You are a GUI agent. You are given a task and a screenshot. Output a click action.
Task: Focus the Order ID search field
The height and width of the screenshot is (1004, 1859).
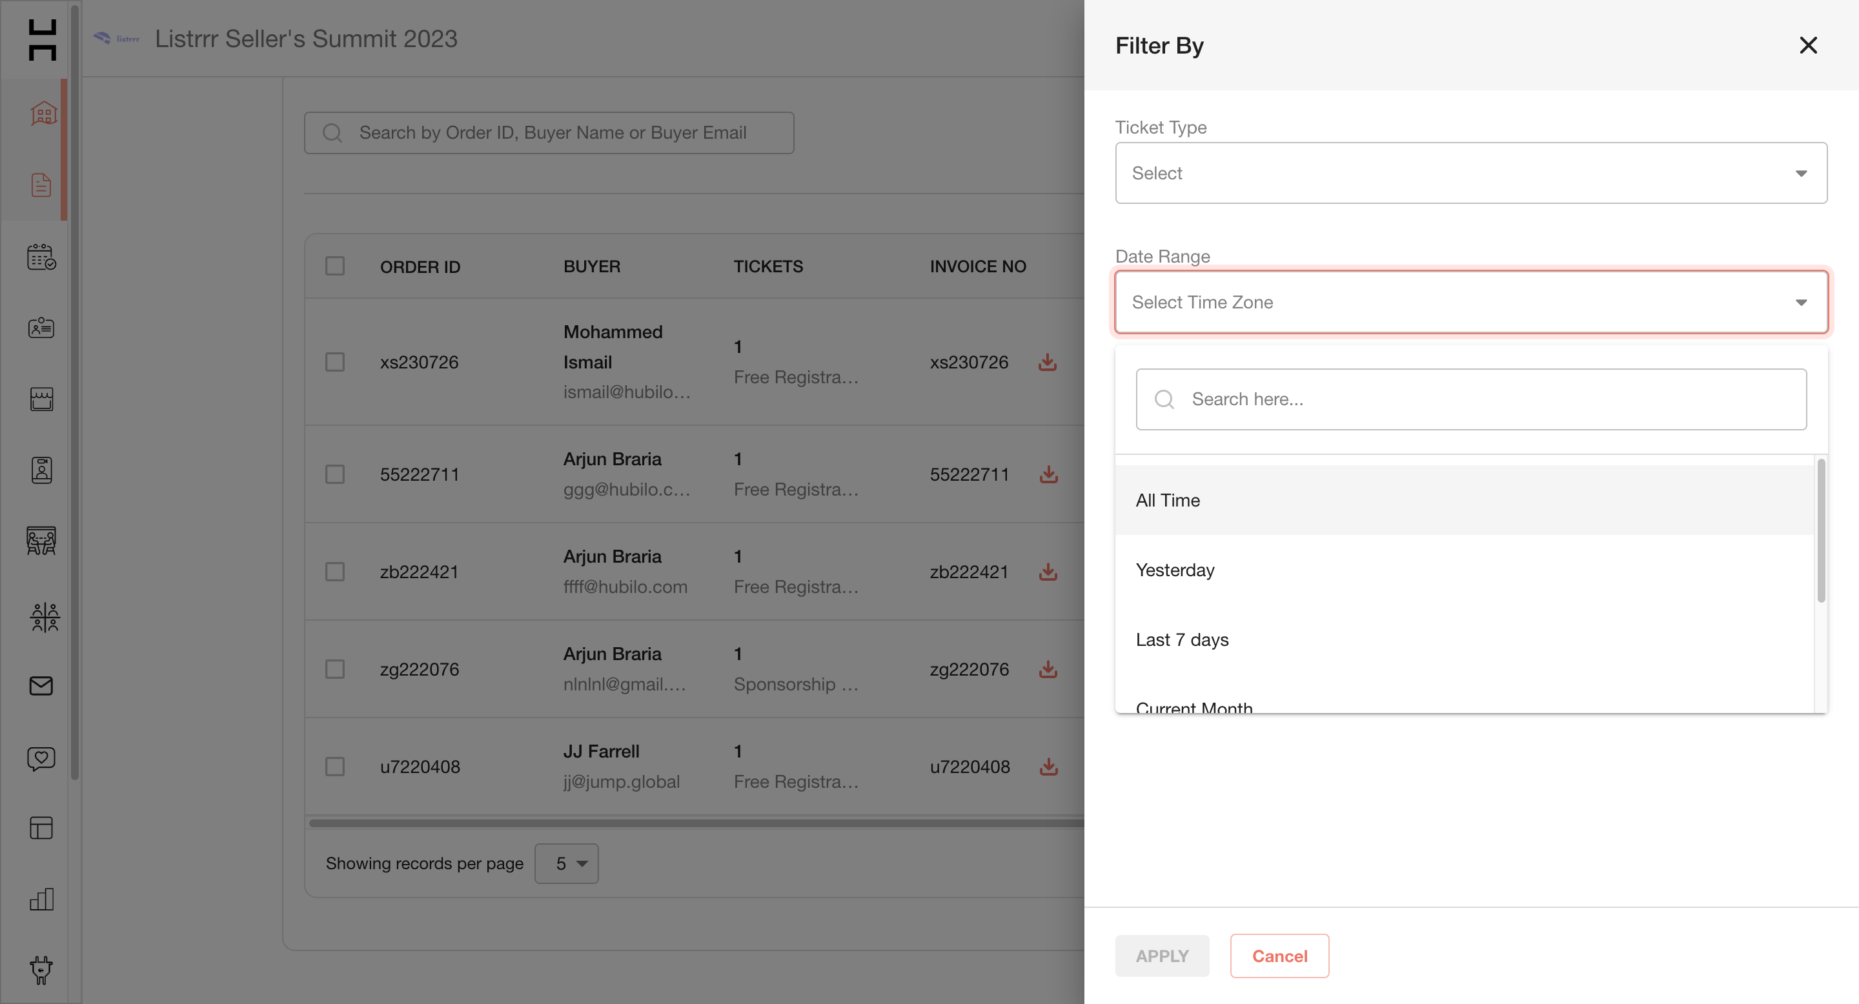pyautogui.click(x=549, y=133)
